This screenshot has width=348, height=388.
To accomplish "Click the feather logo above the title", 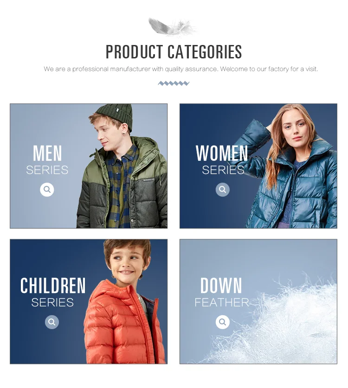I will [173, 26].
